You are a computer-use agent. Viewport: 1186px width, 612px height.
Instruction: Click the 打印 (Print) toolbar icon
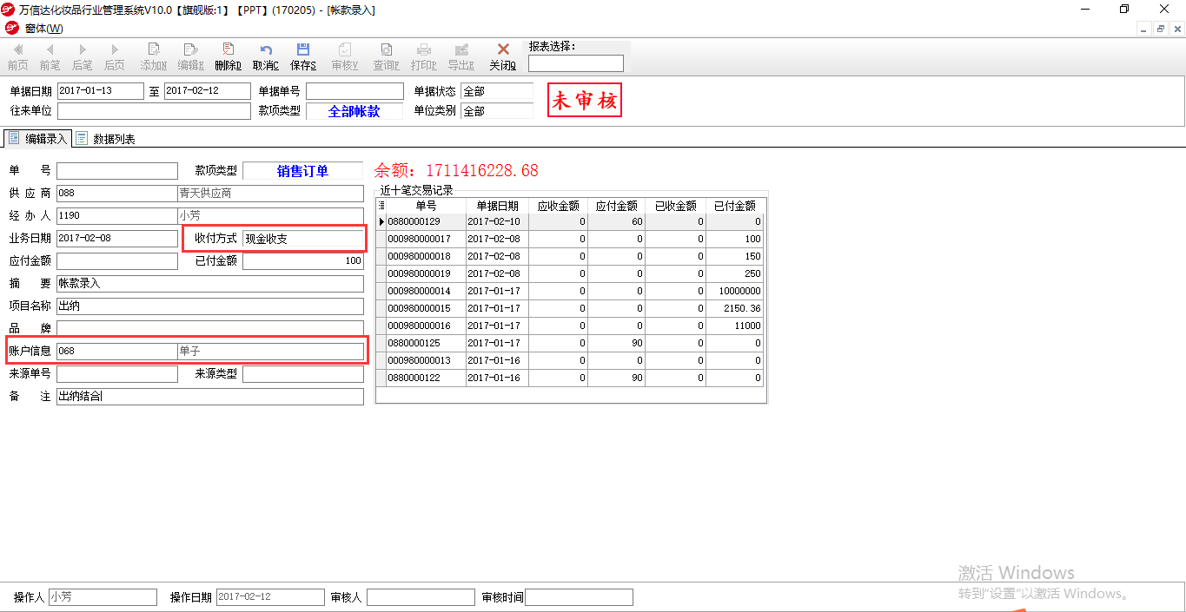click(423, 50)
